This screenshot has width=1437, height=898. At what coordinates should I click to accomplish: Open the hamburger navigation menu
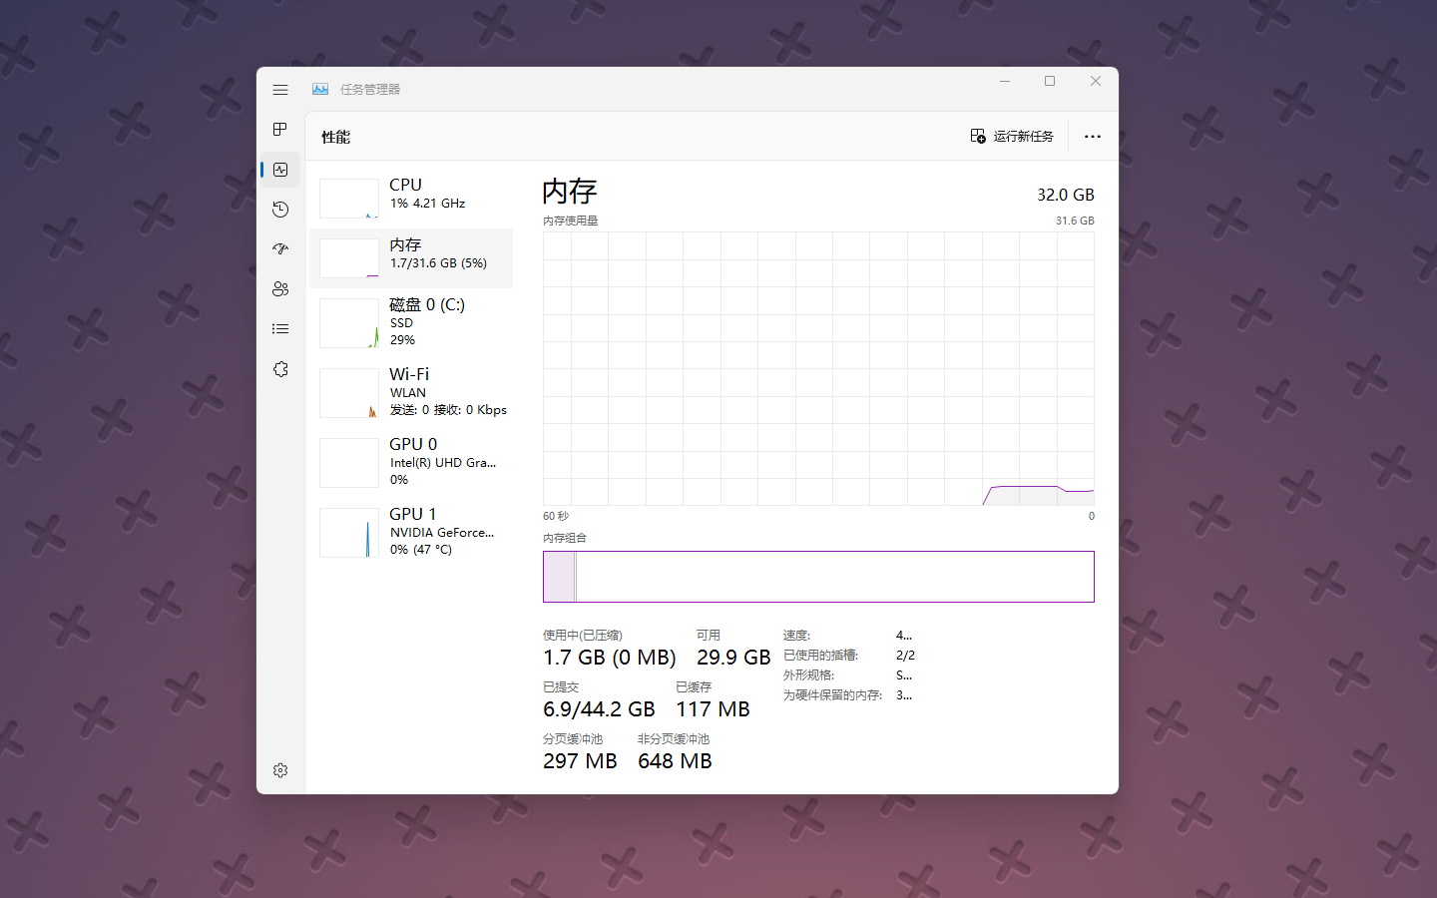tap(280, 90)
